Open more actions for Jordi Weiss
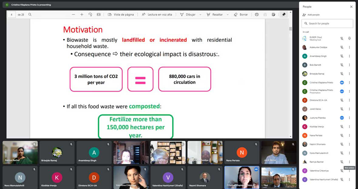This screenshot has height=189, width=358. (x=349, y=109)
